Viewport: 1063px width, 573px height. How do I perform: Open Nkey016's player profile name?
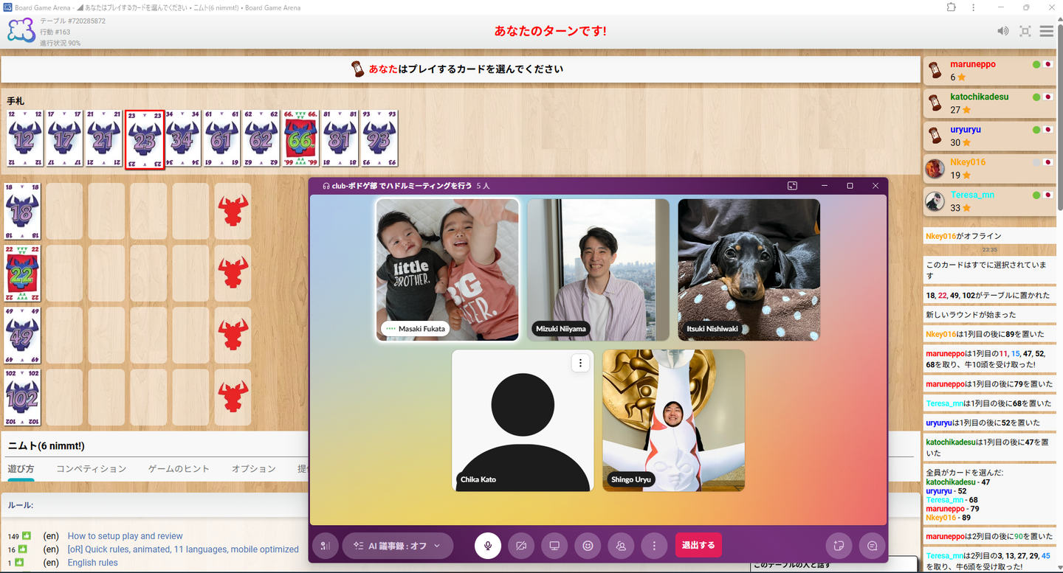(968, 162)
